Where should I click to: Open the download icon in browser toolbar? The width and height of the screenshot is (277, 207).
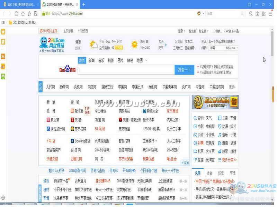pos(257,13)
